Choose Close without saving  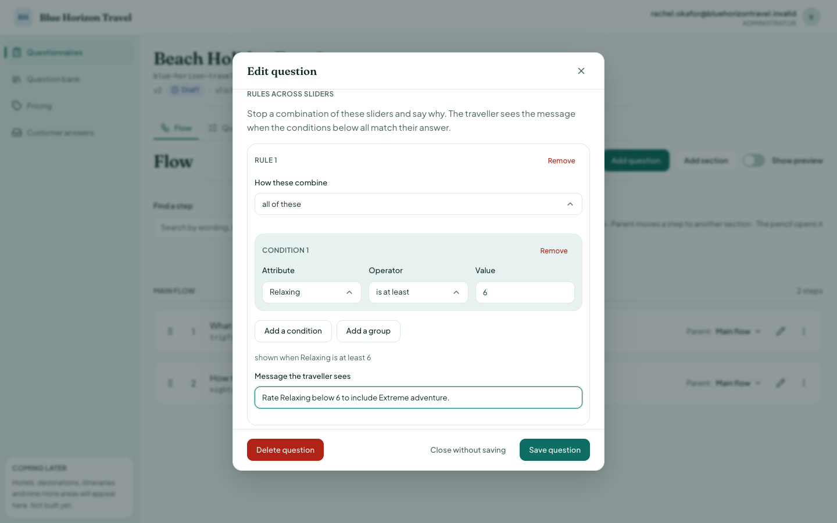468,450
